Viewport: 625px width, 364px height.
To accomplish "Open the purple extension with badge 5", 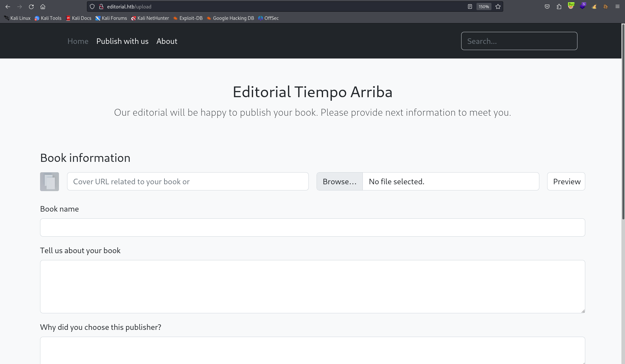I will [x=583, y=6].
